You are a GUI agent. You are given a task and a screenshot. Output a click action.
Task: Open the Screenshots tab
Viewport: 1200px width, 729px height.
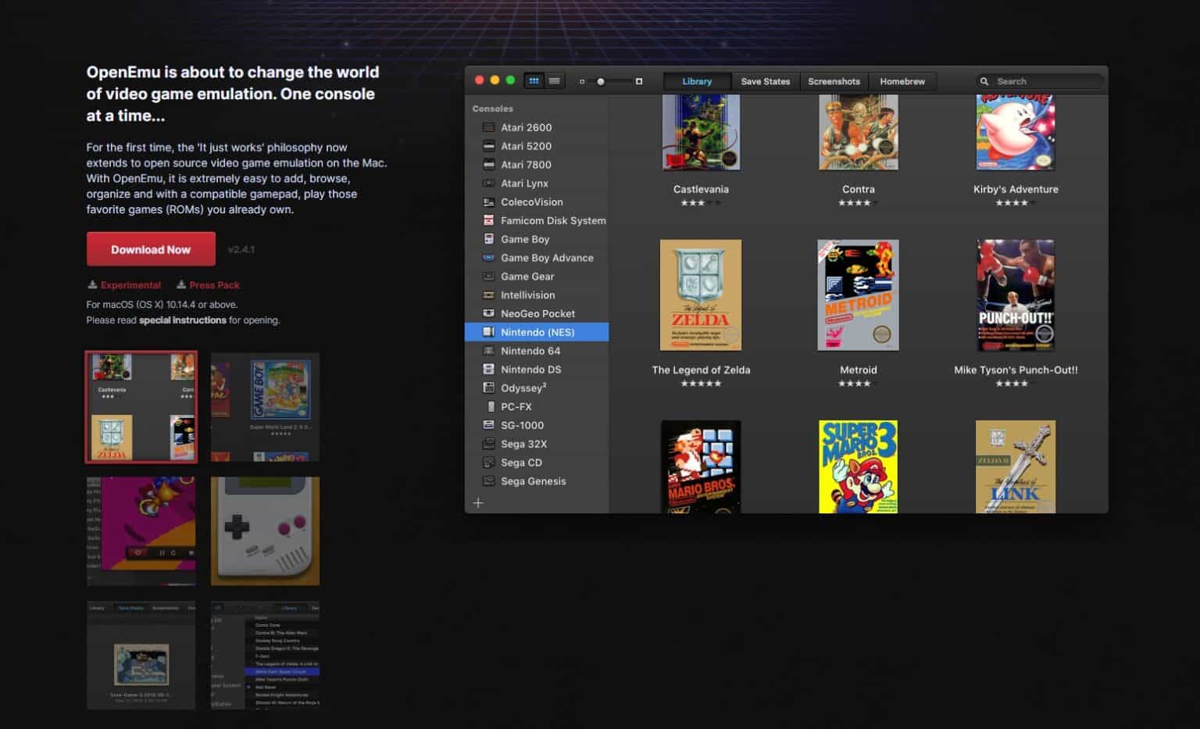(x=834, y=81)
